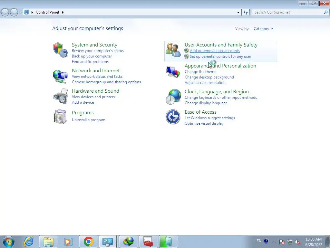Click the network tray icon

pyautogui.click(x=290, y=242)
